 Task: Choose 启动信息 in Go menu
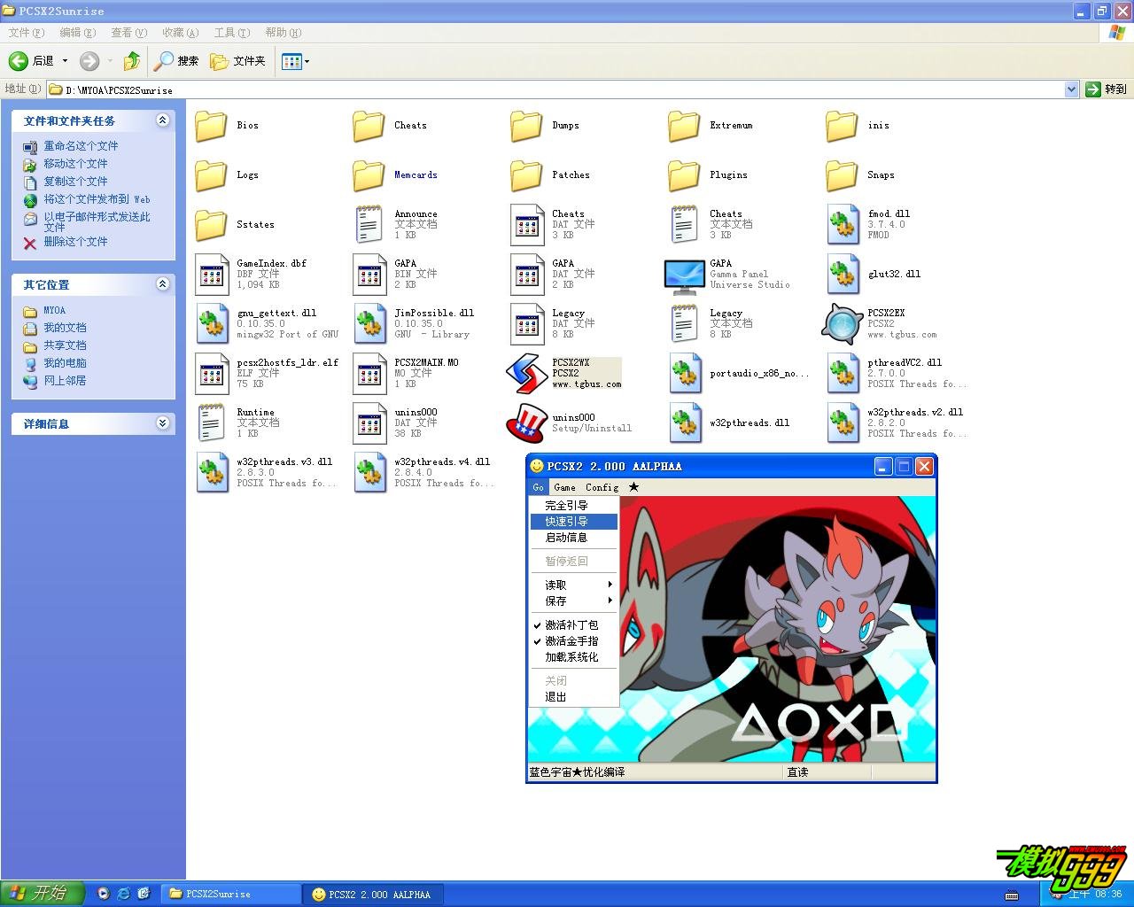click(572, 537)
